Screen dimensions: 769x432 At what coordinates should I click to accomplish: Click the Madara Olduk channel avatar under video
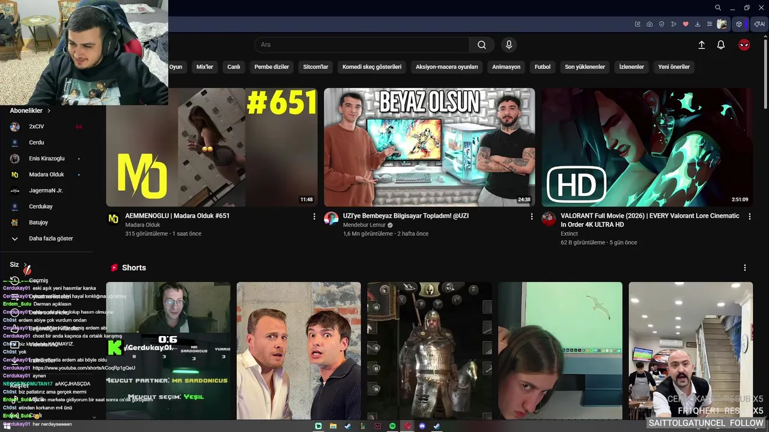pos(113,219)
